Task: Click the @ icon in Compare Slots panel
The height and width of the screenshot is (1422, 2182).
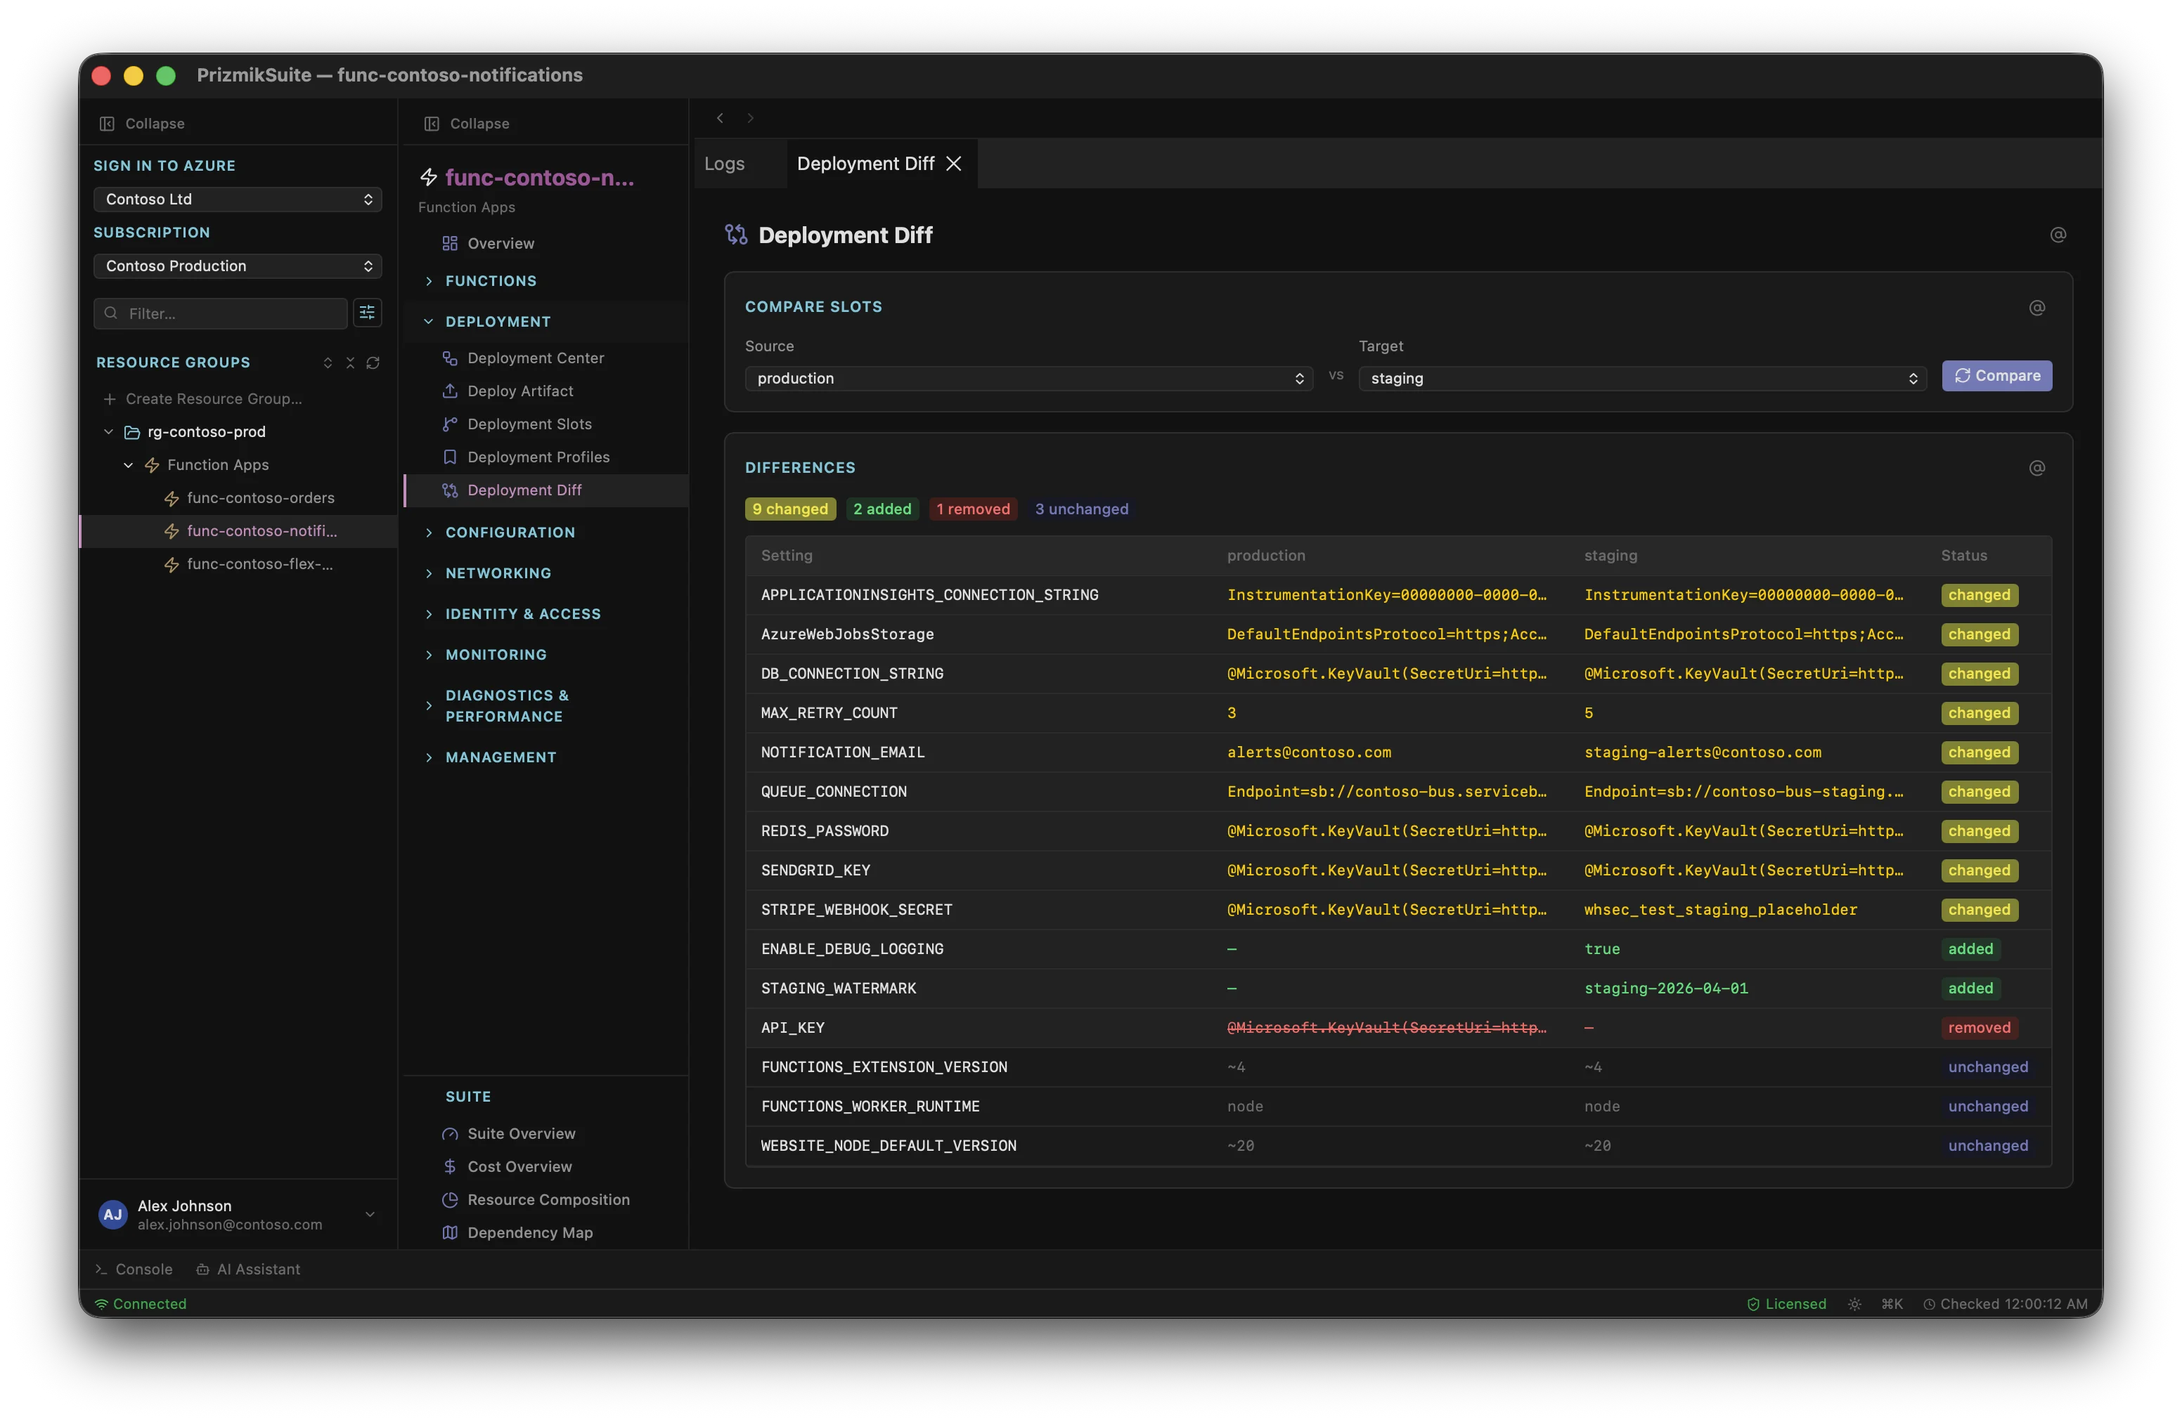Action: (2037, 308)
